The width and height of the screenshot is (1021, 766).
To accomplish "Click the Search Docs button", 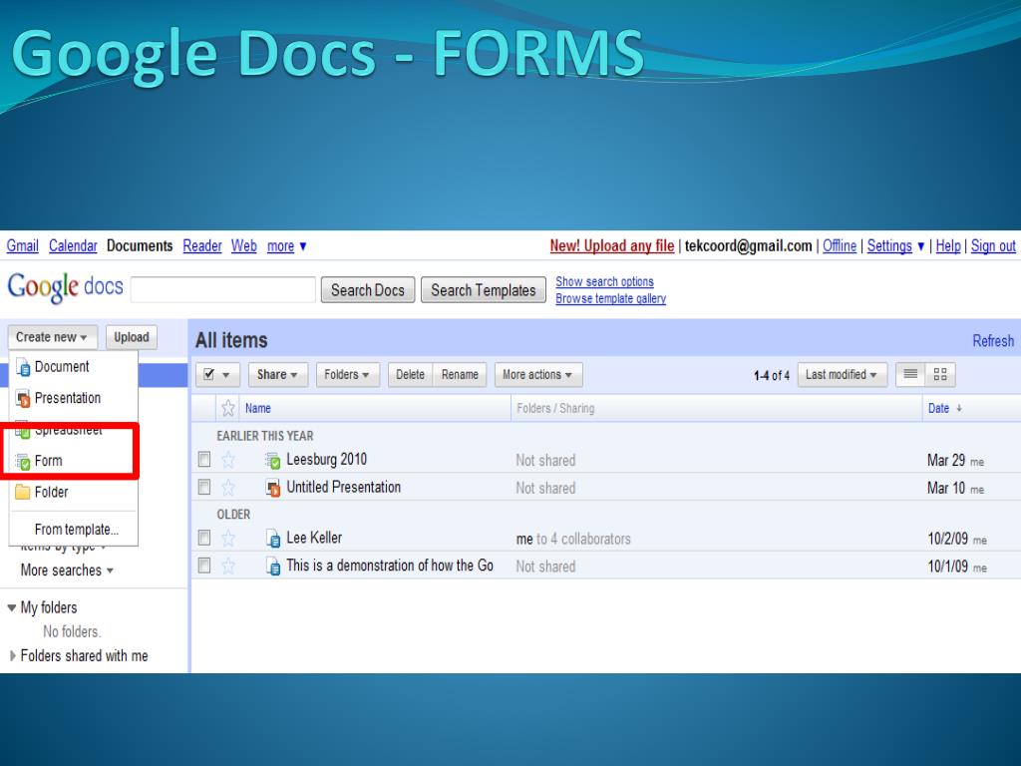I will (x=368, y=290).
